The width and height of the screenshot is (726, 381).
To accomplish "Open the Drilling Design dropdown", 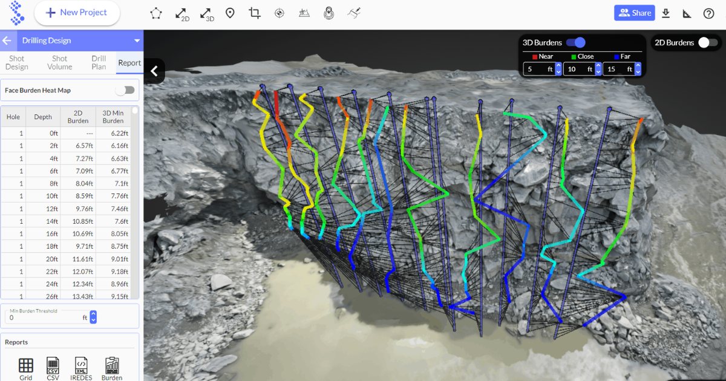I will [136, 41].
